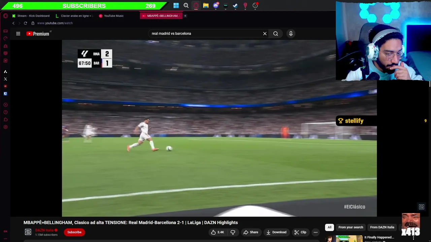This screenshot has height=242, width=431.
Task: Select the MBAPPÈ+BELLINGHAM YouTube tab
Action: (161, 16)
